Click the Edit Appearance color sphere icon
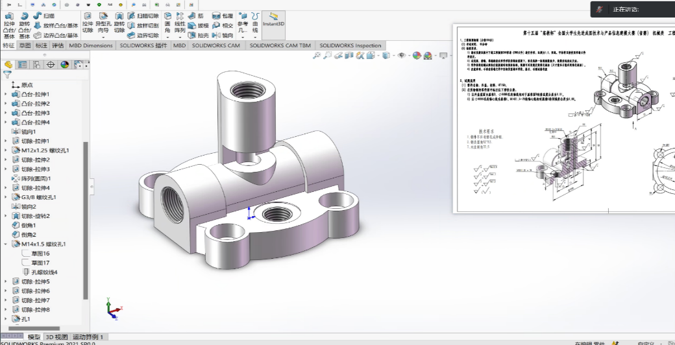 [x=416, y=56]
